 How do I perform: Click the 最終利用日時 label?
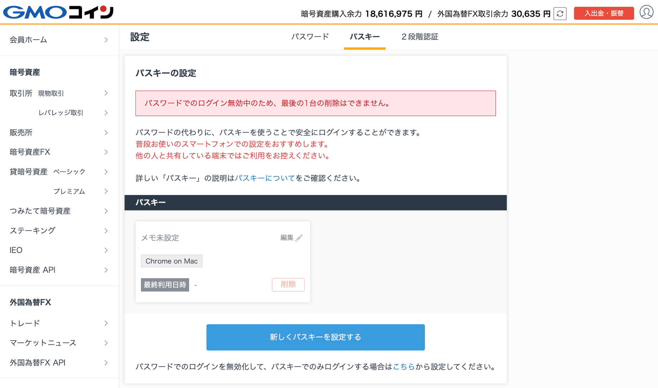165,285
